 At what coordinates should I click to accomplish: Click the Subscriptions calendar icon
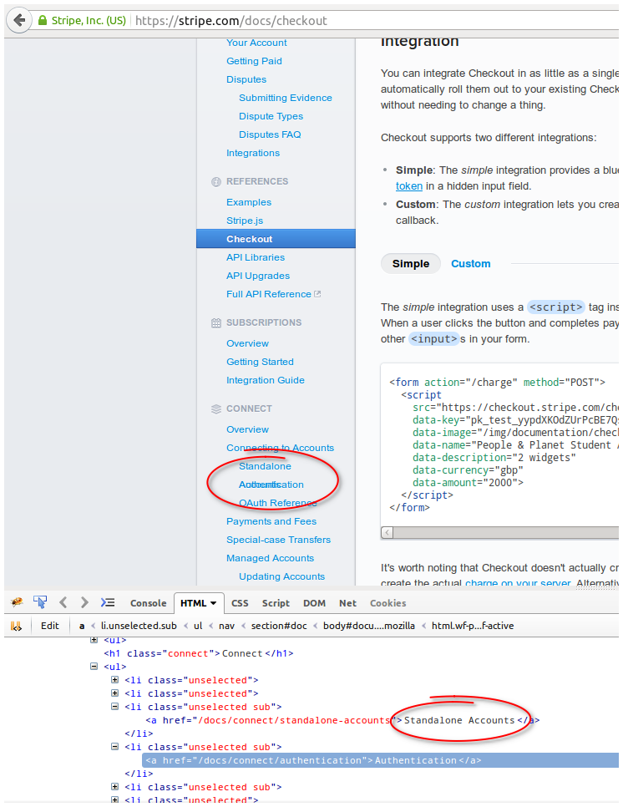point(216,323)
